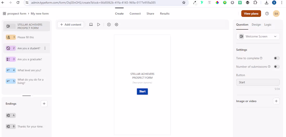
Task: Select question Are you a graduate?
Action: tap(27, 59)
